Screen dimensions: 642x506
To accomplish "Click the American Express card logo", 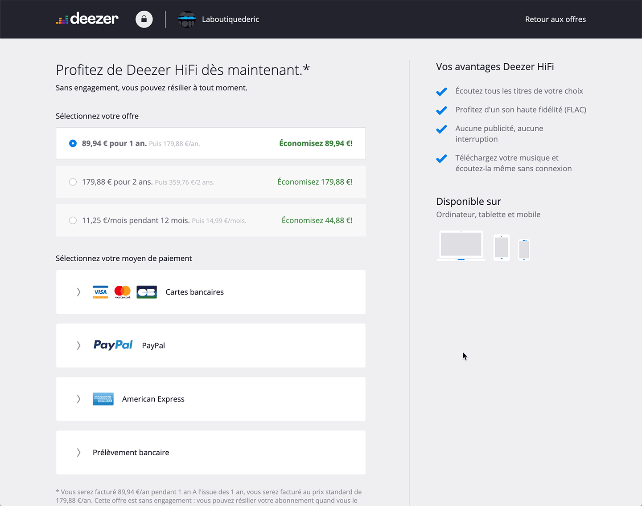I will (x=103, y=399).
